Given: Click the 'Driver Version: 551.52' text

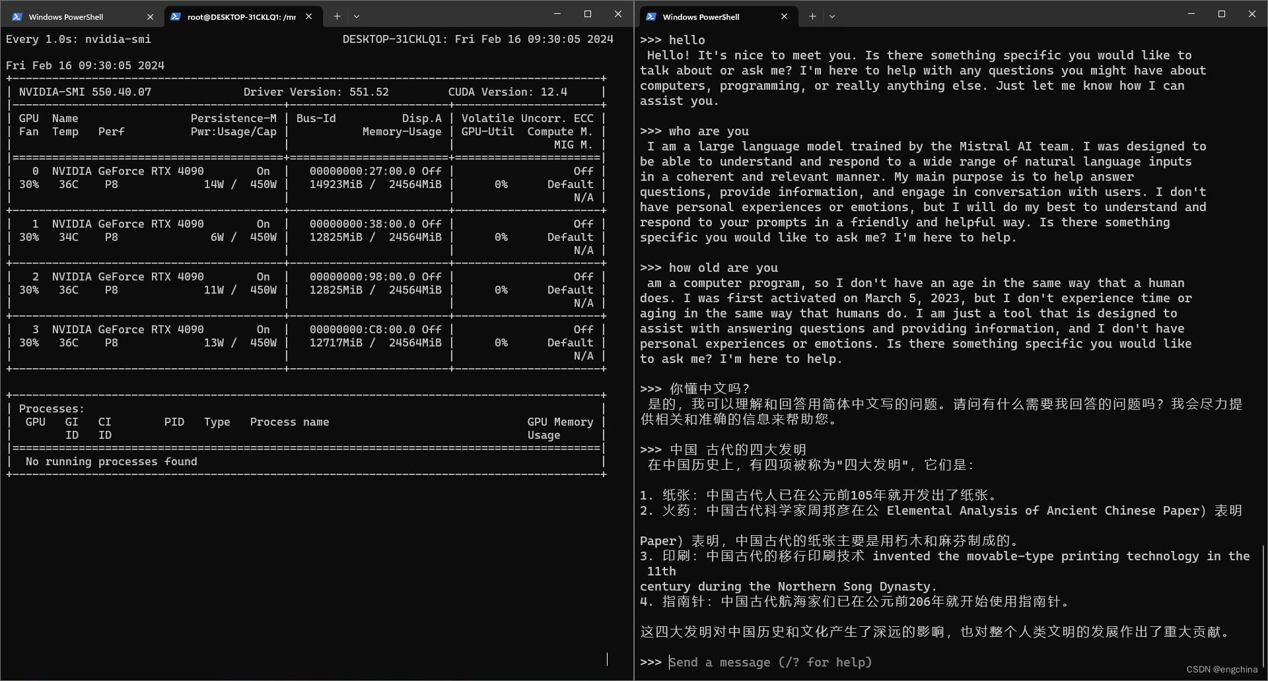Looking at the screenshot, I should [x=316, y=92].
